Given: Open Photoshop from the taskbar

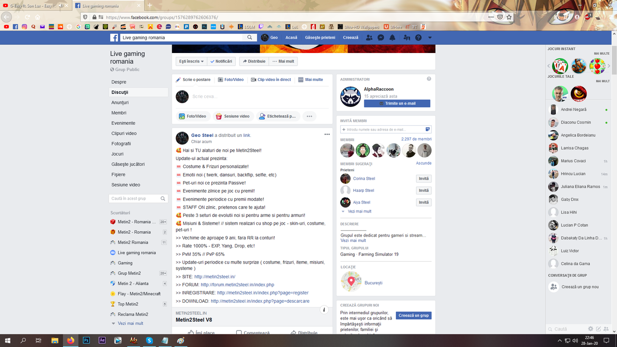Looking at the screenshot, I should tap(86, 340).
